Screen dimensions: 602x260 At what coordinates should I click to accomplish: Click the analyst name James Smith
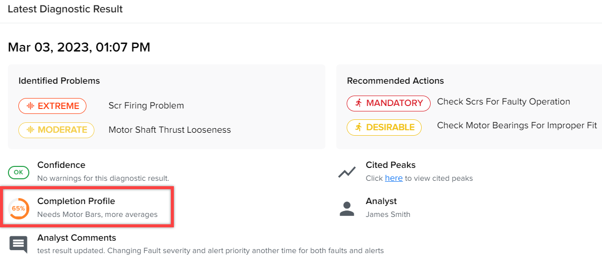pyautogui.click(x=388, y=214)
